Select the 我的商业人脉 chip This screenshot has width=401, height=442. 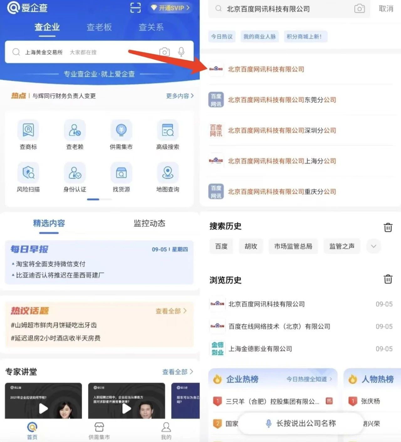[x=260, y=36]
